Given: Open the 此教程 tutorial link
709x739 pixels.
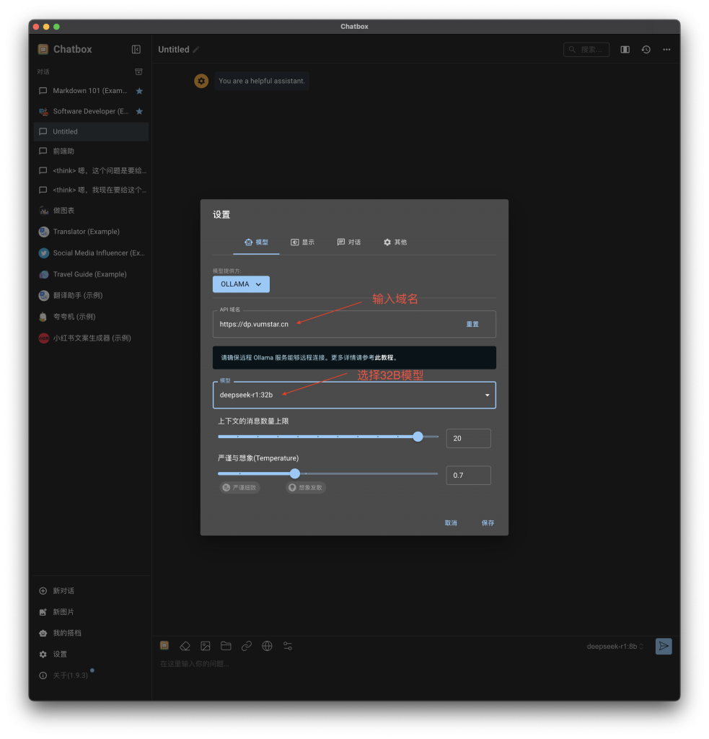Looking at the screenshot, I should click(x=384, y=358).
